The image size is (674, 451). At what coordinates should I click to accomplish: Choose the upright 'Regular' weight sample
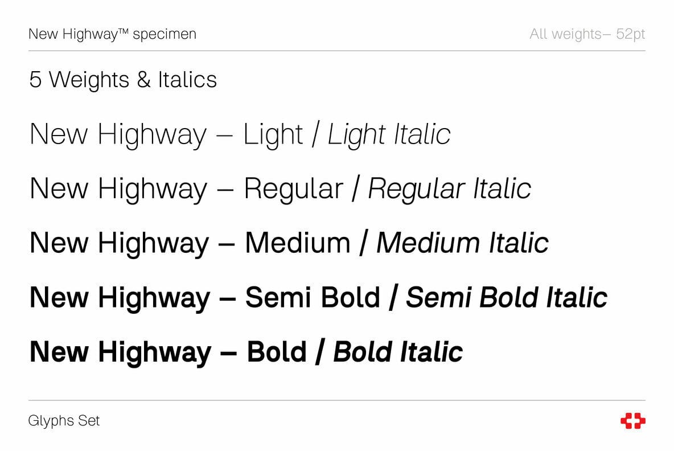click(293, 189)
